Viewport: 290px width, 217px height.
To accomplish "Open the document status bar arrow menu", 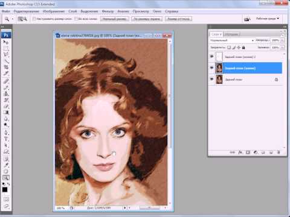I will (x=124, y=208).
